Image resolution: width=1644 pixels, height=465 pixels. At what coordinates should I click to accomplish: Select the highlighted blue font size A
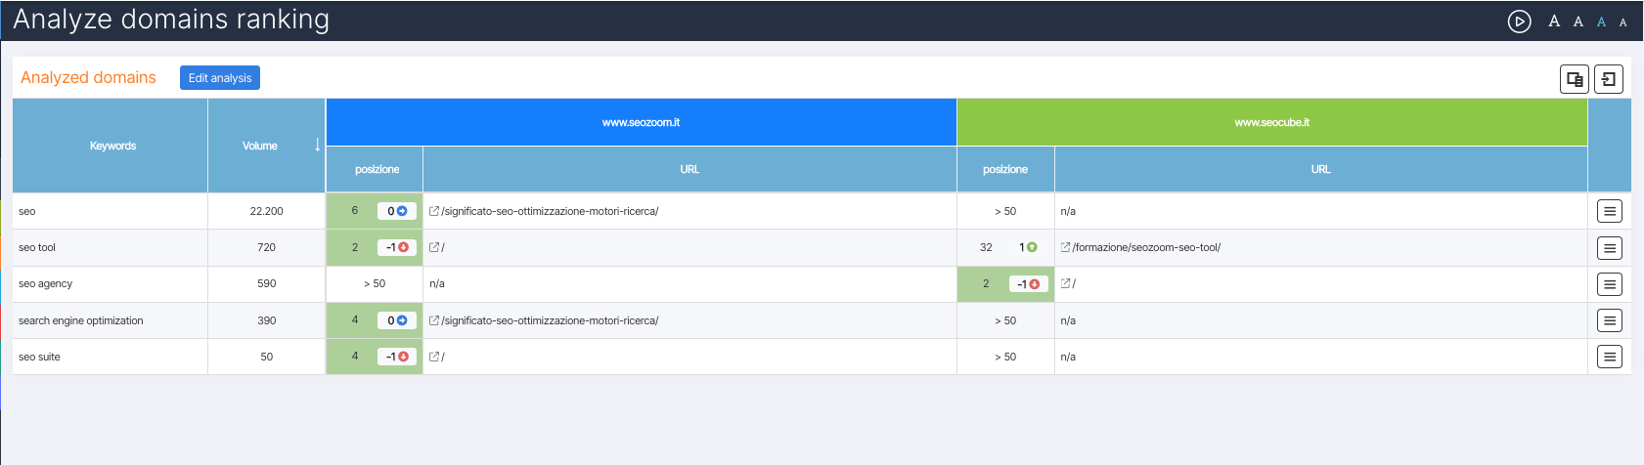point(1602,21)
